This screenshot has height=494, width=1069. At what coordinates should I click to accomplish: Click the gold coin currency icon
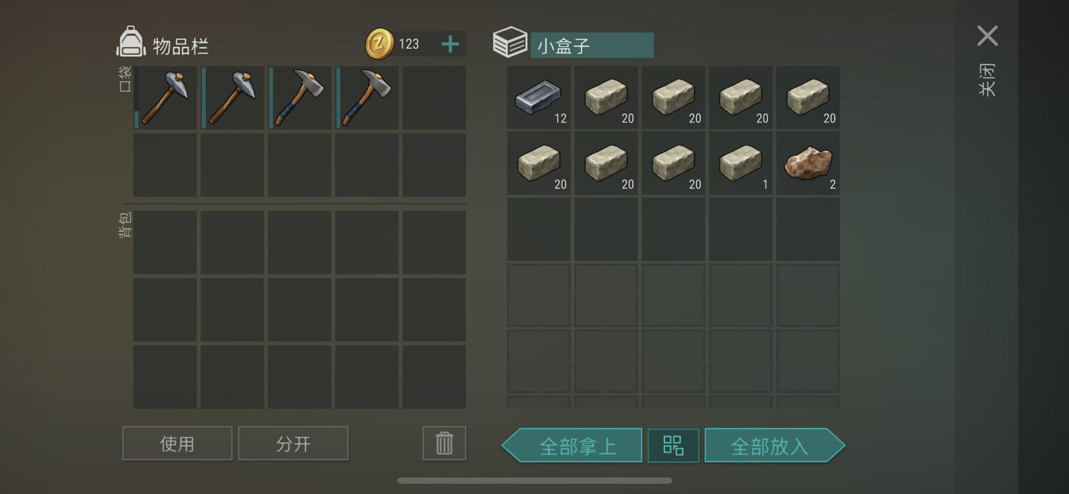point(379,44)
